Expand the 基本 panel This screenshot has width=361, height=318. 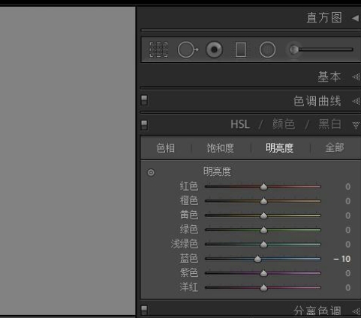coord(356,77)
